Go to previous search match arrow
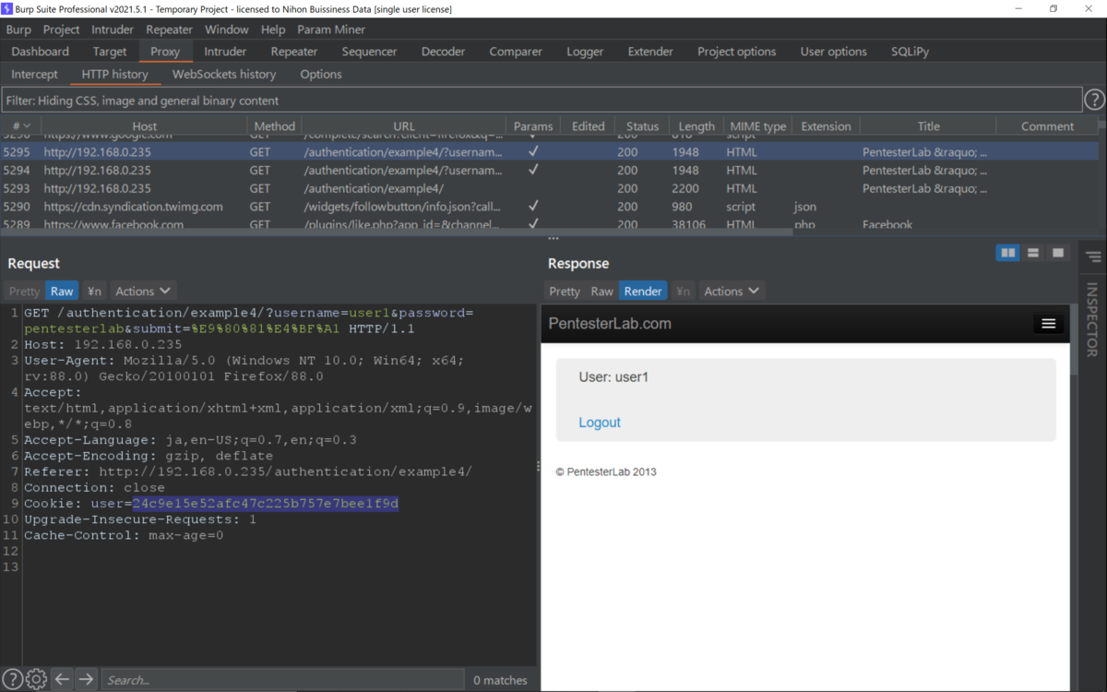 (62, 679)
